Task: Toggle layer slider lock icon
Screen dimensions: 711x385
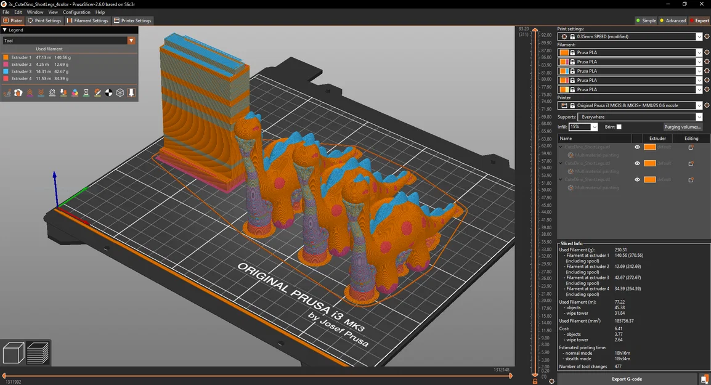Action: [535, 381]
